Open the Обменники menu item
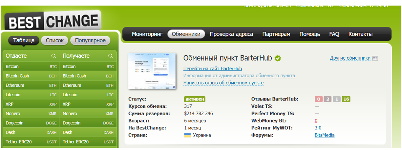 coord(186,34)
